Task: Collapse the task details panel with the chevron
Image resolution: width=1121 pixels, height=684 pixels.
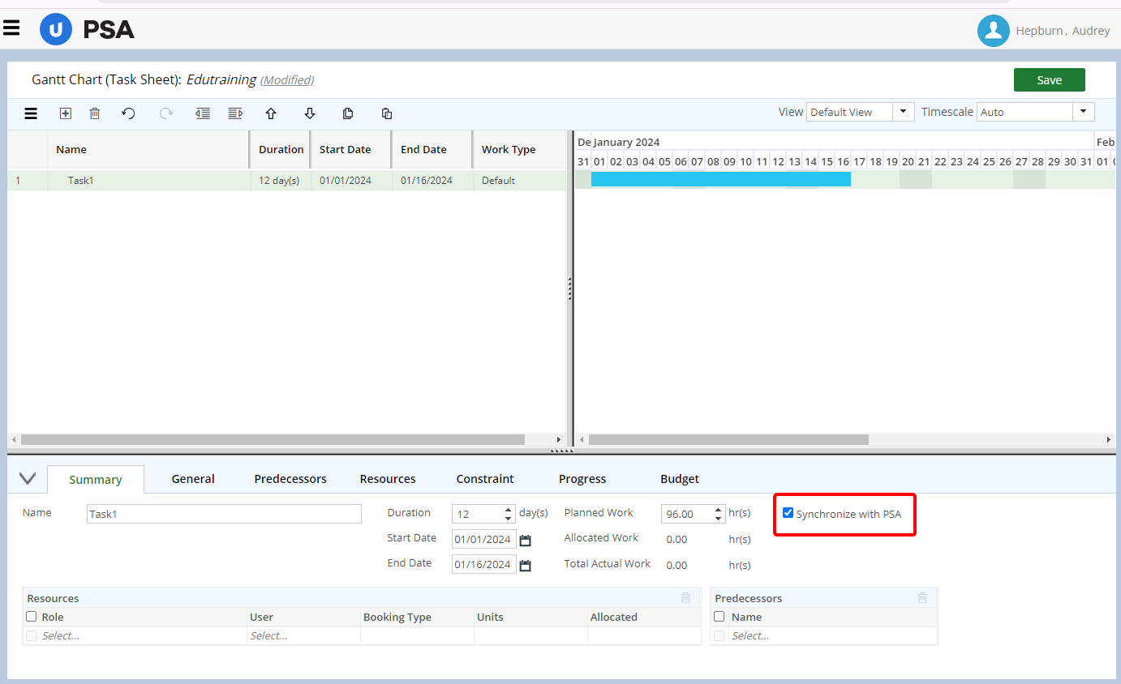Action: pyautogui.click(x=27, y=478)
